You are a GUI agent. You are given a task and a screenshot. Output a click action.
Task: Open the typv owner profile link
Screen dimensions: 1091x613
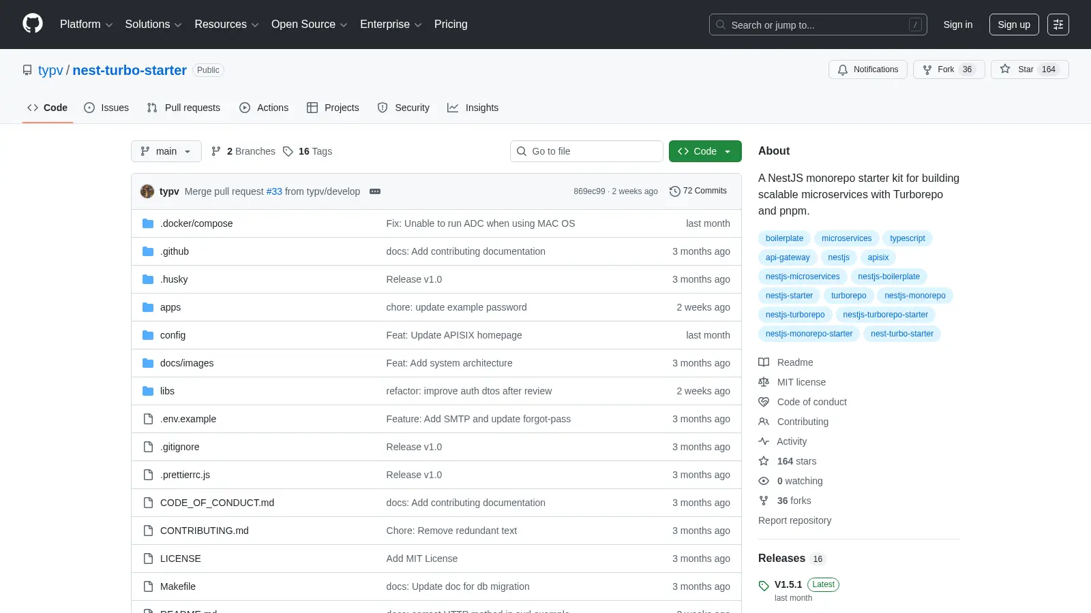50,70
